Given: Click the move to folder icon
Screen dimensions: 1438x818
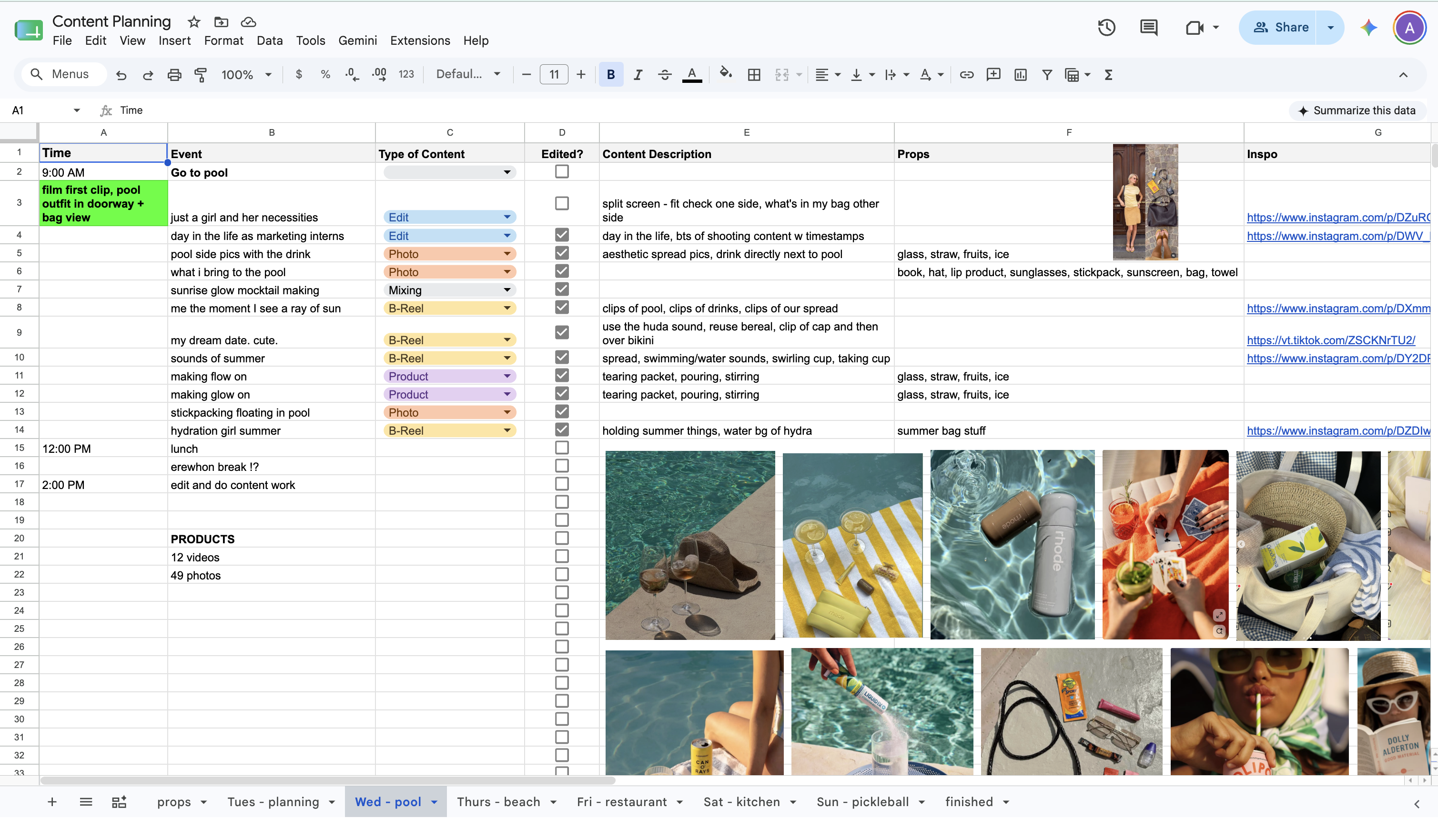Looking at the screenshot, I should pyautogui.click(x=221, y=22).
